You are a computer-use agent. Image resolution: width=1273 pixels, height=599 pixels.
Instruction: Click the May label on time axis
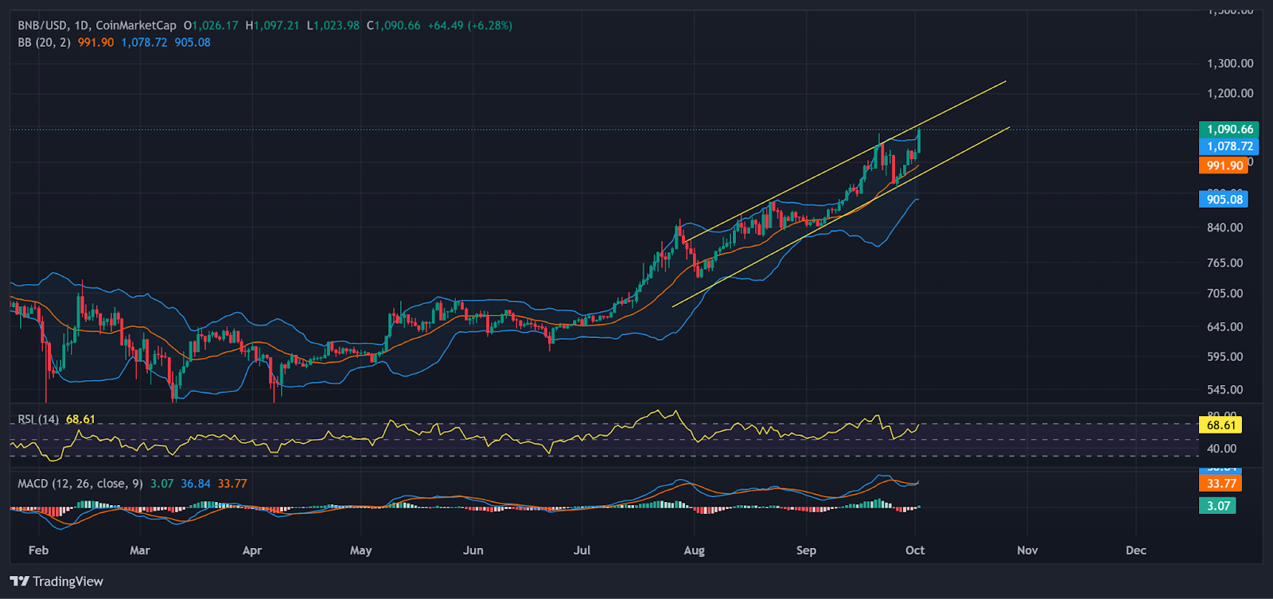(360, 550)
